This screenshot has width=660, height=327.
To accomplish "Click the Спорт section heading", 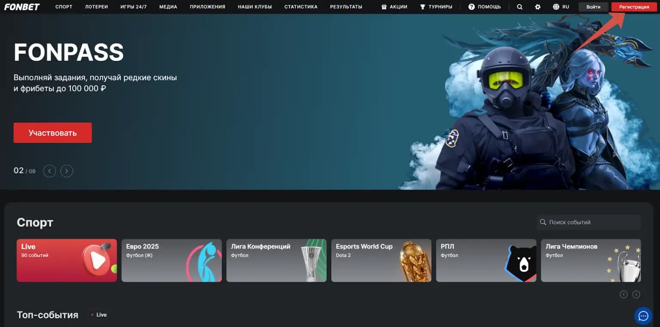I will click(35, 222).
